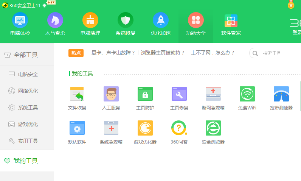Screen dimensions: 301x181
Task: Click the upgrade arrow with NEW badge
Action: [x=44, y=6]
